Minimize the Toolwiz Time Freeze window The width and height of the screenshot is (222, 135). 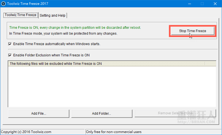tap(190, 4)
